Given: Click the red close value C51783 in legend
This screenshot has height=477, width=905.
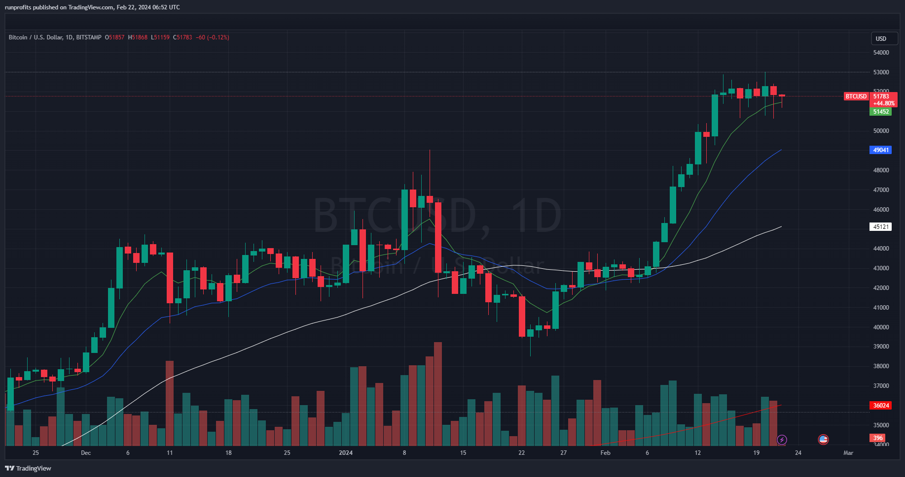Looking at the screenshot, I should [182, 37].
